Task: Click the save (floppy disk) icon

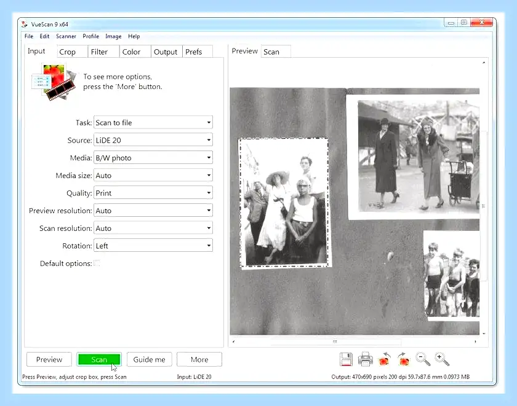Action: point(346,359)
